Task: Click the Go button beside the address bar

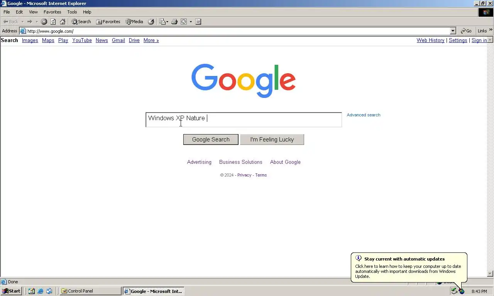Action: pos(466,31)
